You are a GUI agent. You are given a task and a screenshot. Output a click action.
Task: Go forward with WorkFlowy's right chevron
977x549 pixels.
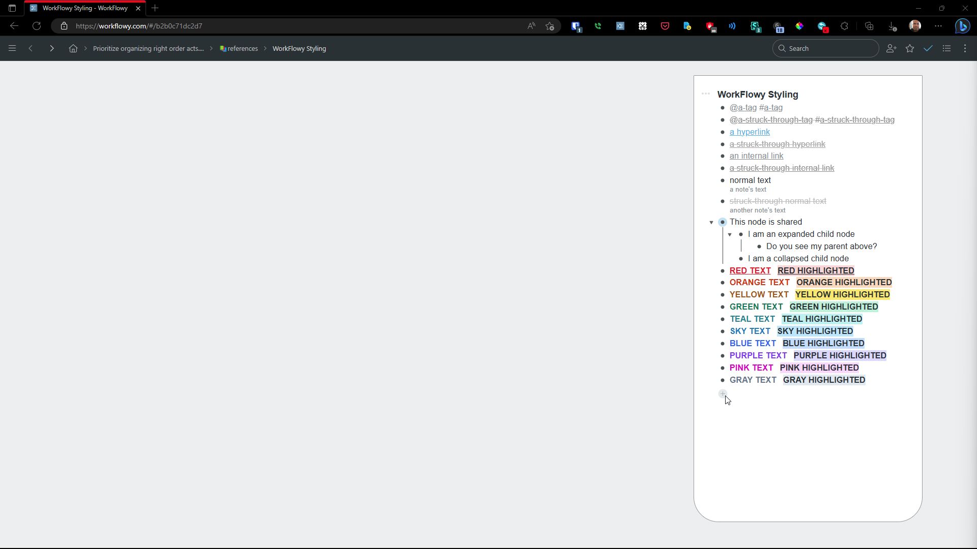click(x=51, y=48)
